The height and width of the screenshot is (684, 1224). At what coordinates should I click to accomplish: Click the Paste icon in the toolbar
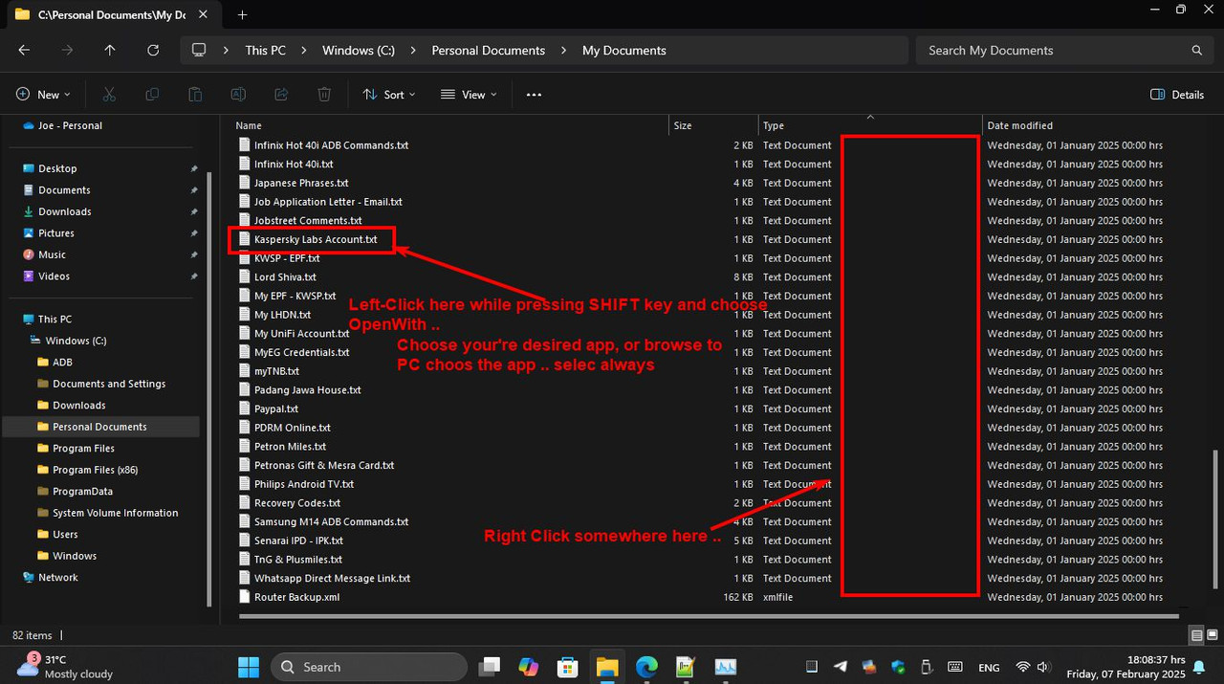pos(195,94)
